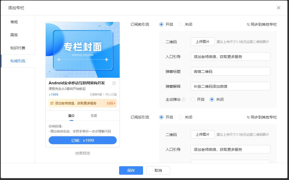Select 开启 for 订阅前引流
The height and width of the screenshot is (180, 289).
coord(161,24)
